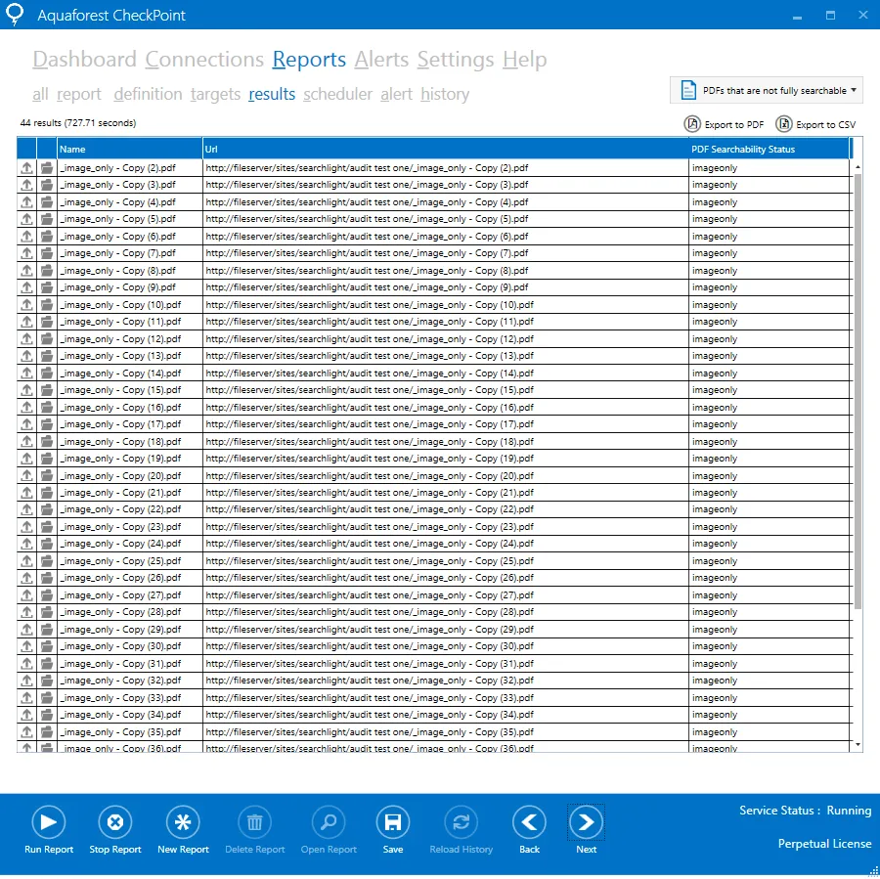Switch to the 'alert' sub-tab
This screenshot has width=880, height=879.
[x=397, y=94]
